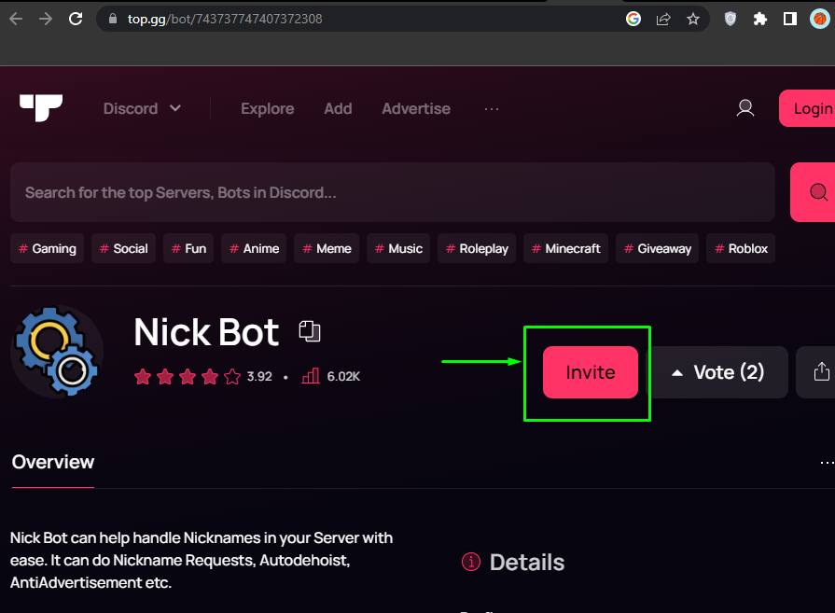Filter by the Meme tag

coord(327,249)
